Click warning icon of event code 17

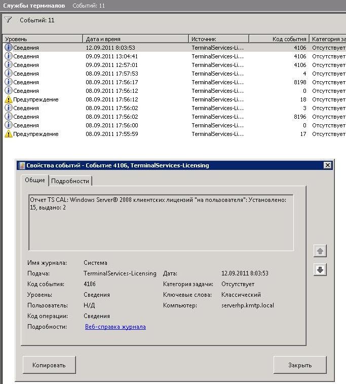point(9,134)
